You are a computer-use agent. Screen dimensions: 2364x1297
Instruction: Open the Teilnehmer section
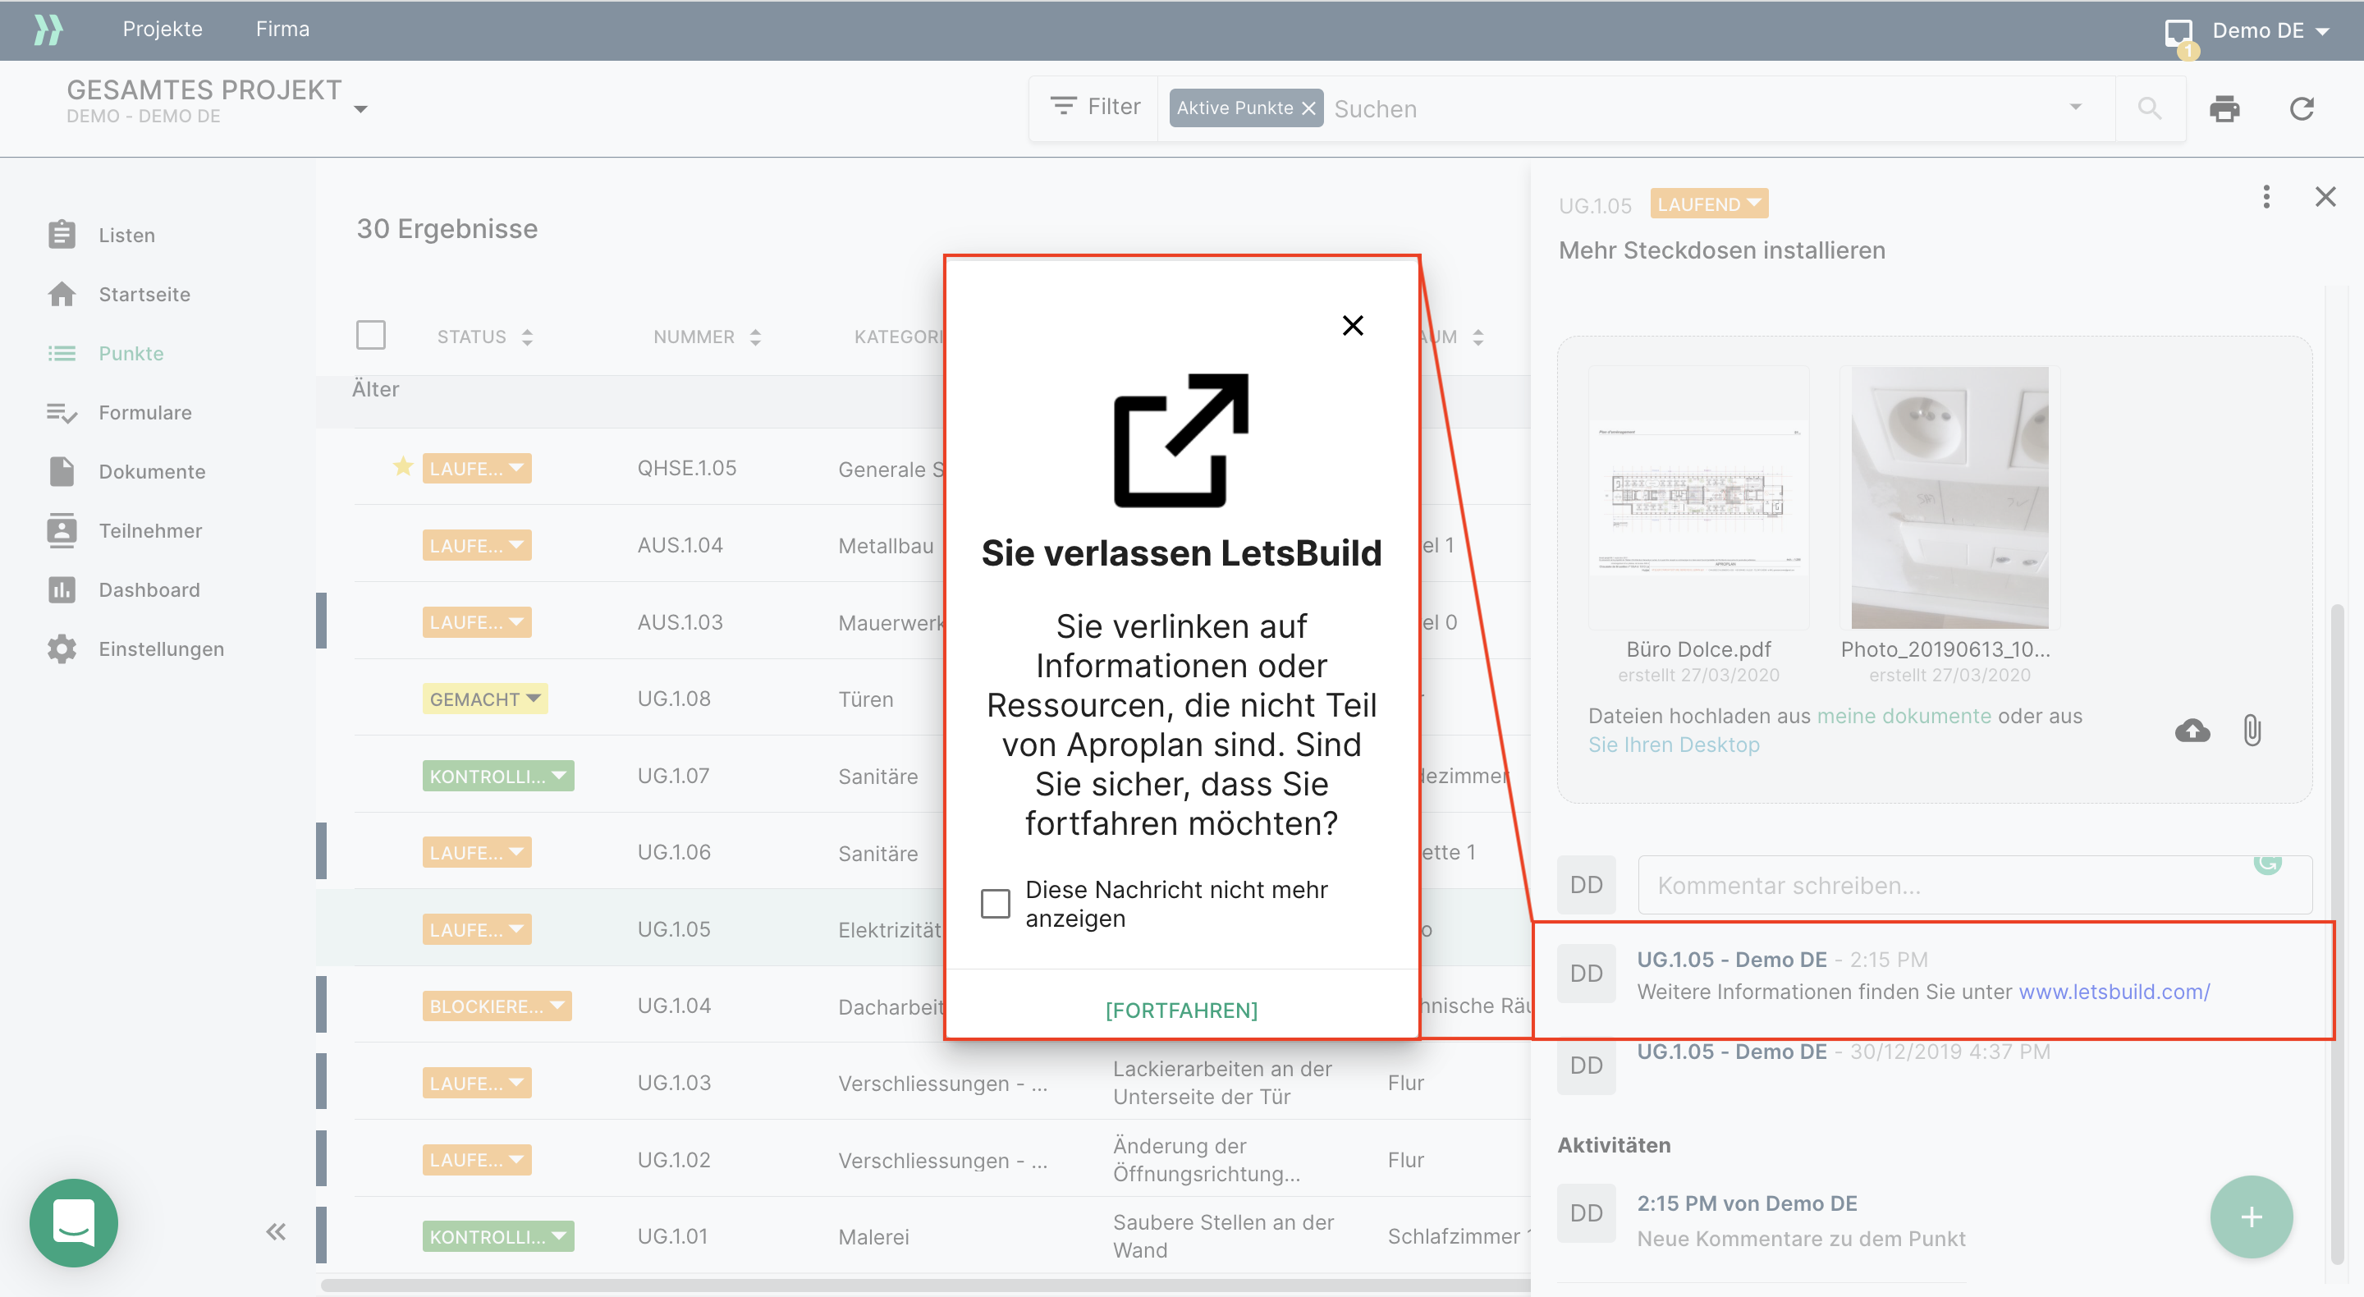tap(125, 530)
